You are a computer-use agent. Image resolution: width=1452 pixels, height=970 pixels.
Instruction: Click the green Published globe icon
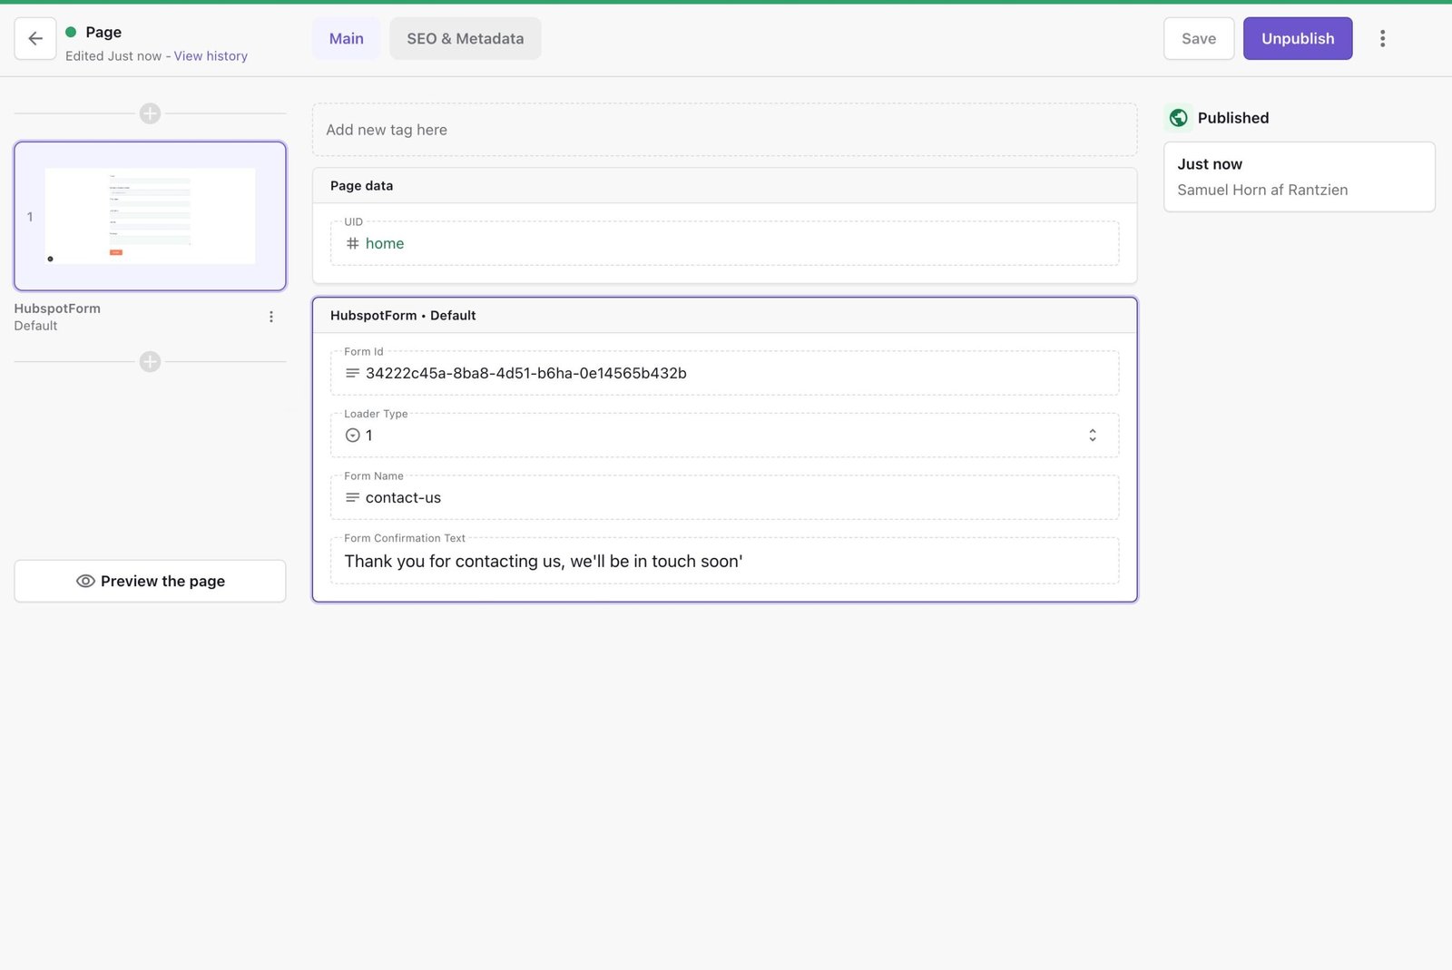click(x=1177, y=117)
